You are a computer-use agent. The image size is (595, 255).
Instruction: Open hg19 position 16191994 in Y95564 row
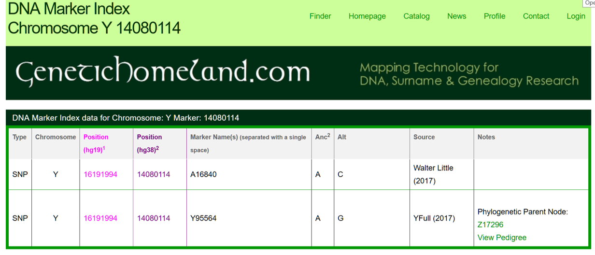point(100,218)
